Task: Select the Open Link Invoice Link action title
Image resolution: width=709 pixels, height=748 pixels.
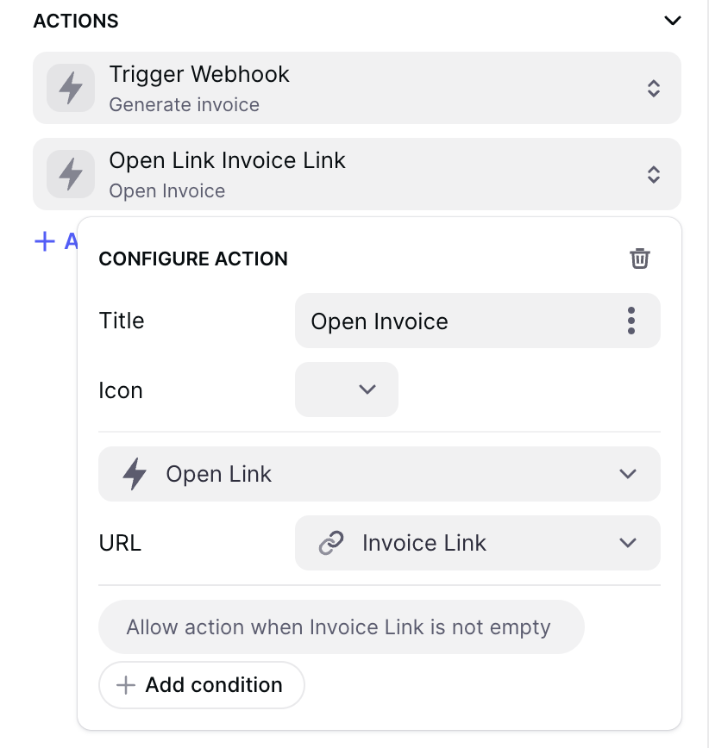Action: coord(227,161)
